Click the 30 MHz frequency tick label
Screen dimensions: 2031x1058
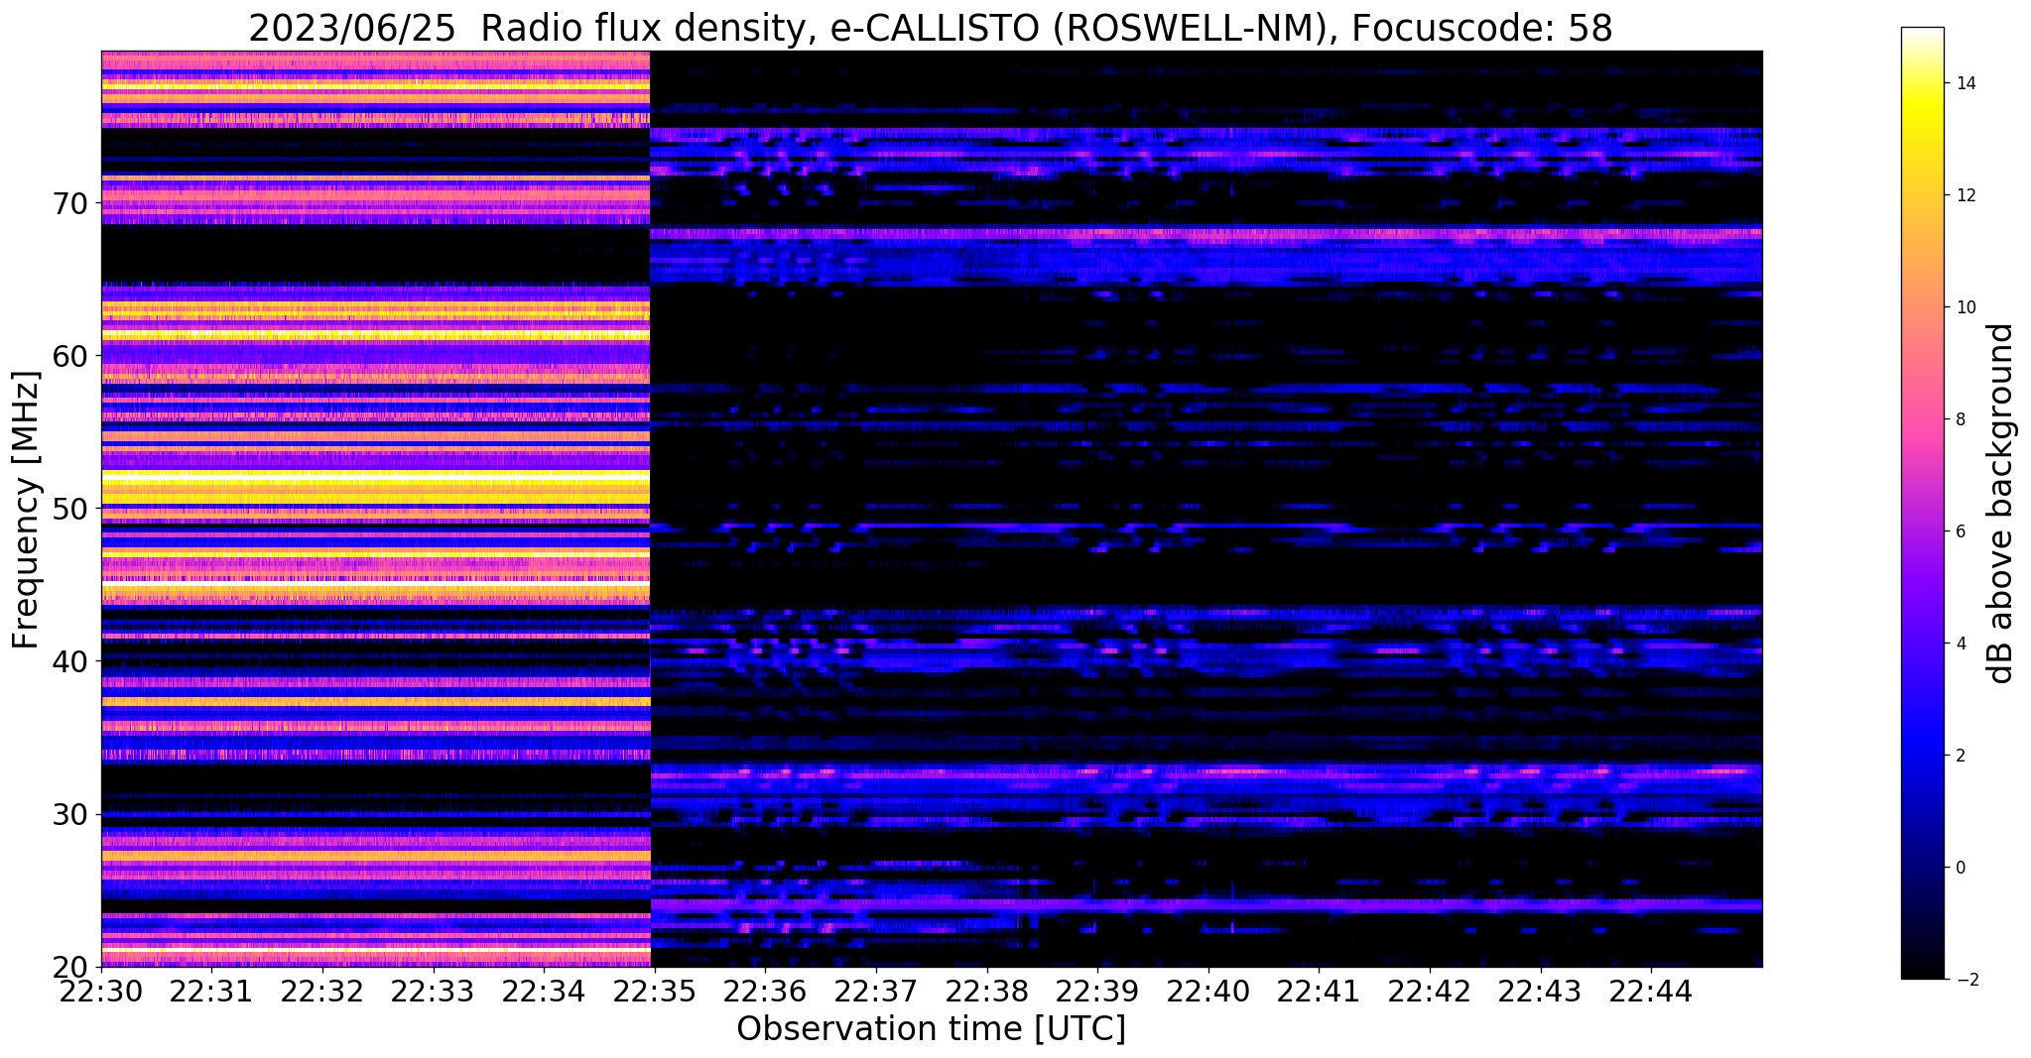pos(71,814)
